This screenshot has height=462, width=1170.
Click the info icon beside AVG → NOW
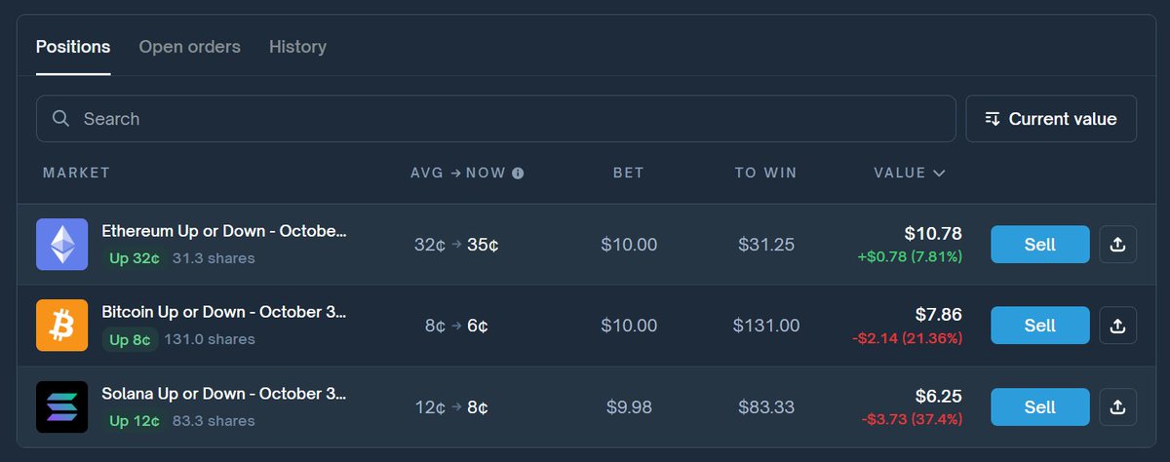click(518, 173)
